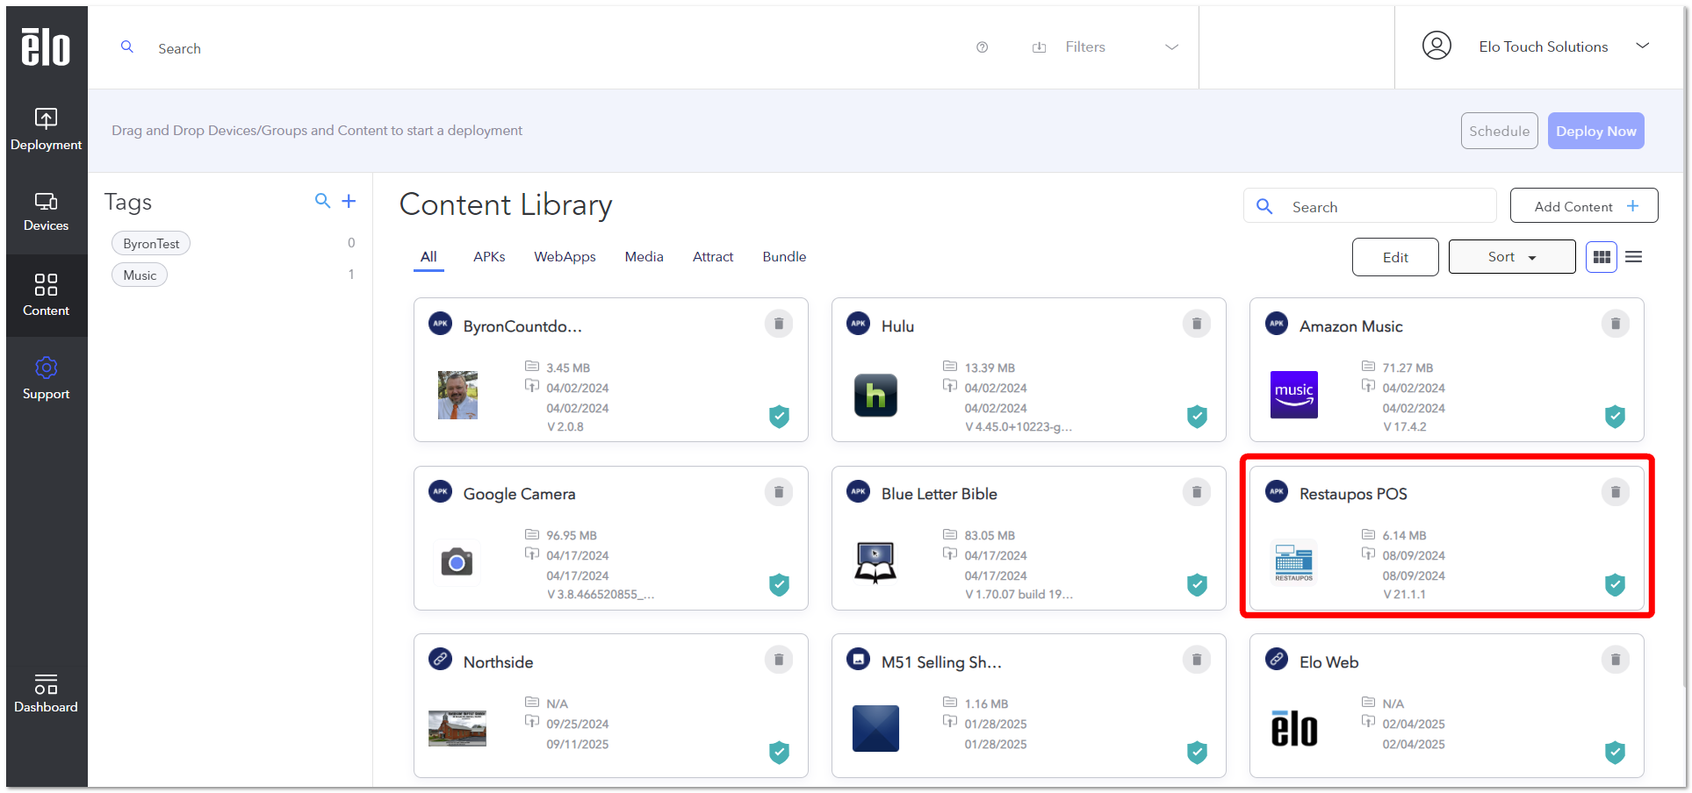1692x793 pixels.
Task: Click the Edit button
Action: pos(1395,257)
